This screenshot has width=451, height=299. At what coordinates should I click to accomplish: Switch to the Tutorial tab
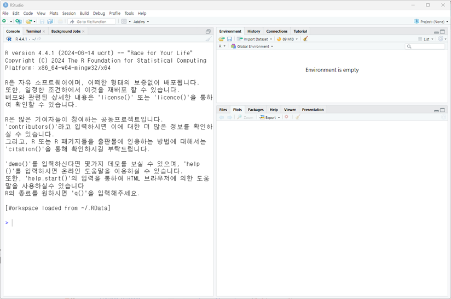click(300, 31)
